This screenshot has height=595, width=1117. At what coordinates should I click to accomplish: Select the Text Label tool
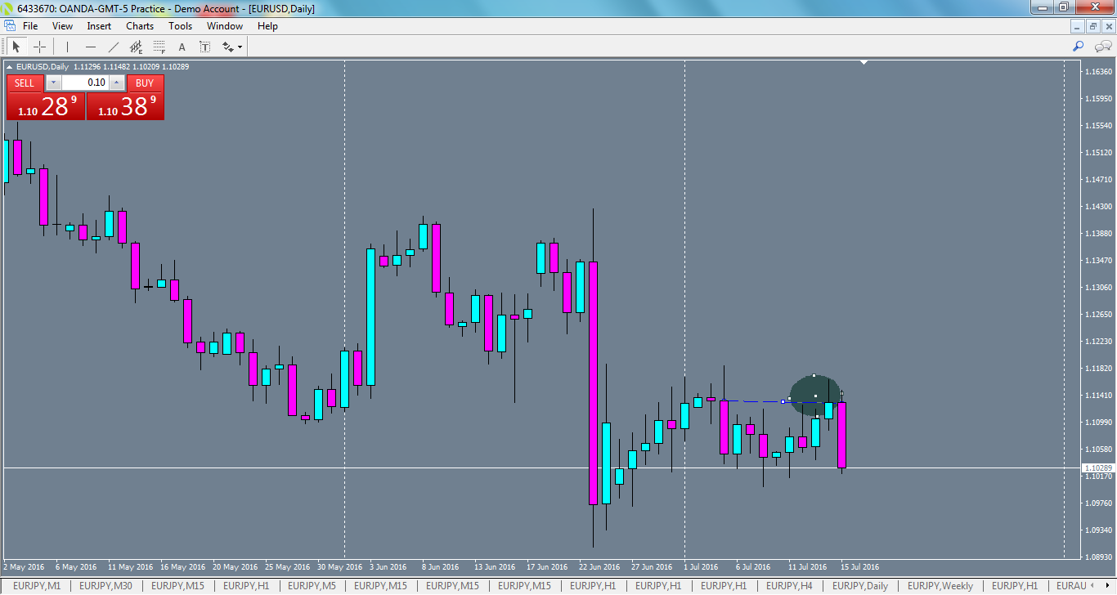point(204,47)
